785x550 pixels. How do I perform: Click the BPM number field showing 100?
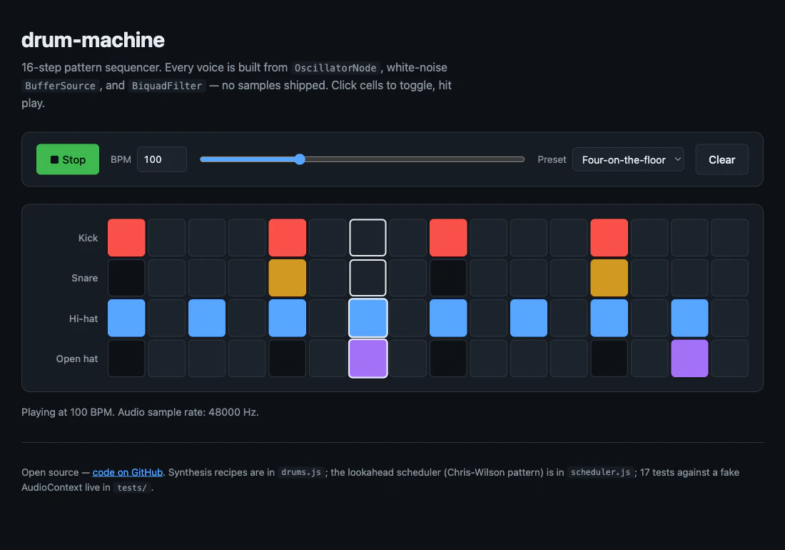click(x=162, y=159)
